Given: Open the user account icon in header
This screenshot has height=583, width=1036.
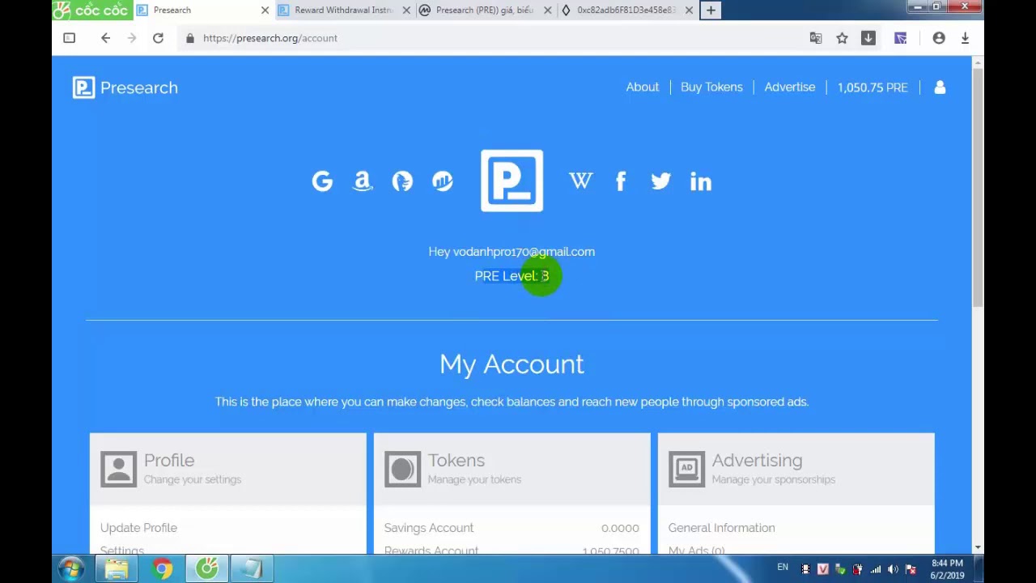Looking at the screenshot, I should [940, 87].
